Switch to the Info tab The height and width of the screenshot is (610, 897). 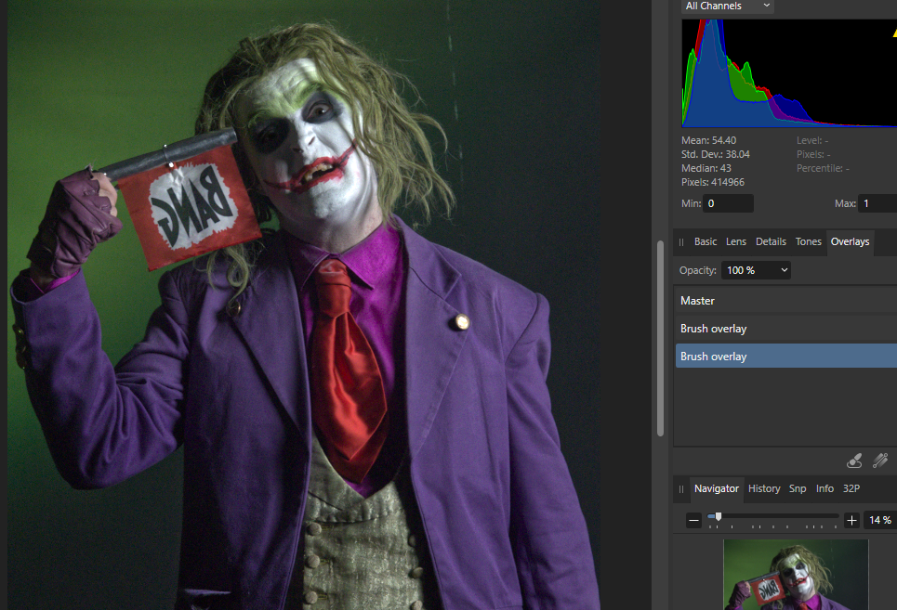pyautogui.click(x=824, y=489)
